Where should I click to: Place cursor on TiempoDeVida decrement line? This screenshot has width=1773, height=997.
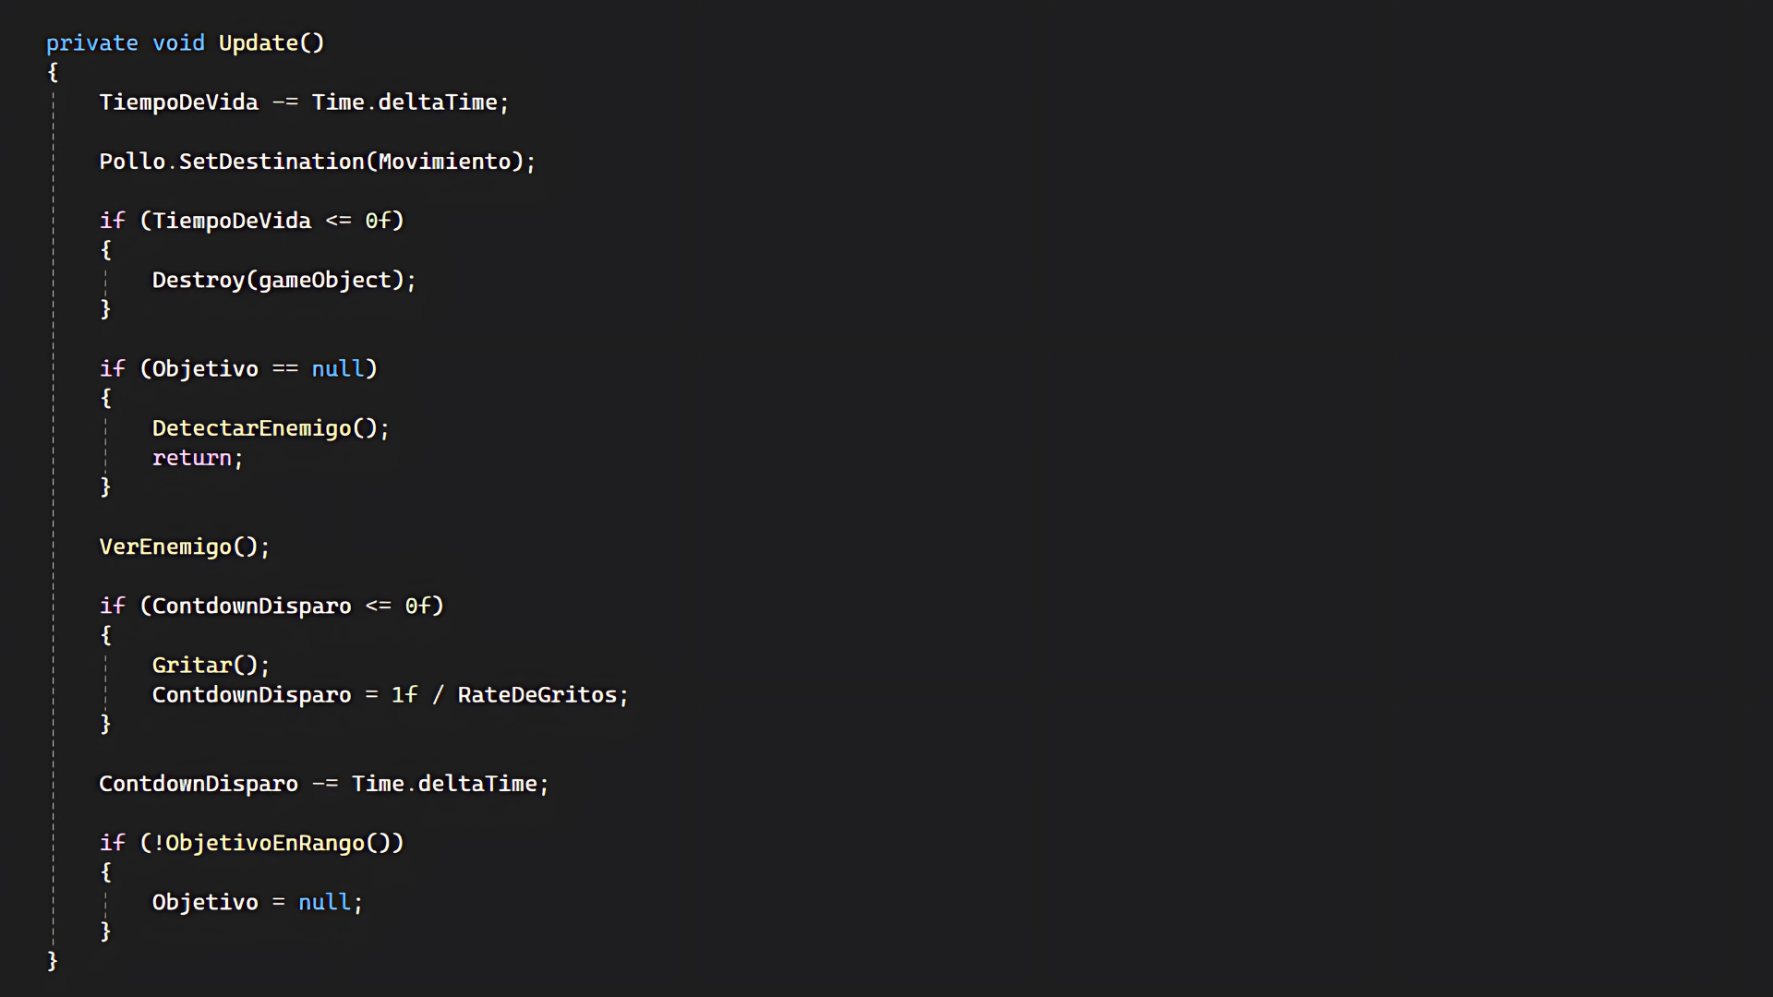click(x=304, y=102)
